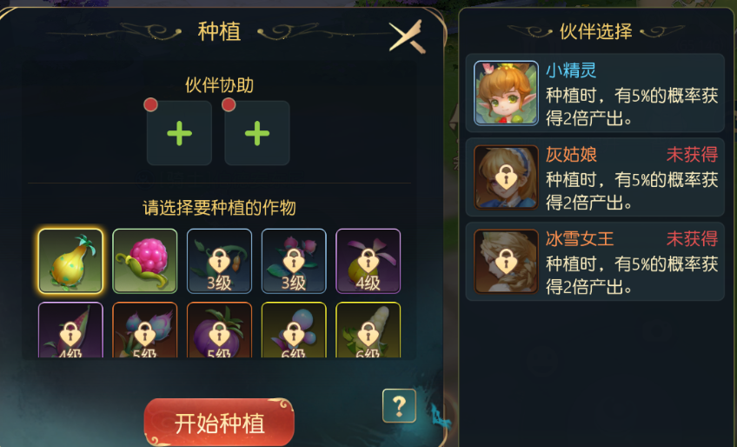The image size is (737, 447).
Task: Select the yellow pear-shaped gourd crop
Action: pos(70,261)
